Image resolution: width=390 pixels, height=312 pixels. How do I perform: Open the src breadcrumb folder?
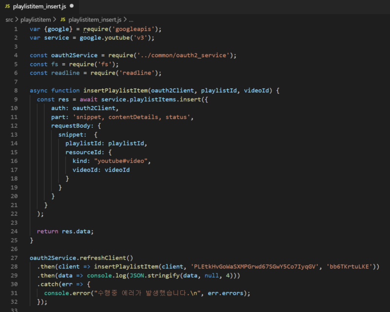[x=9, y=19]
